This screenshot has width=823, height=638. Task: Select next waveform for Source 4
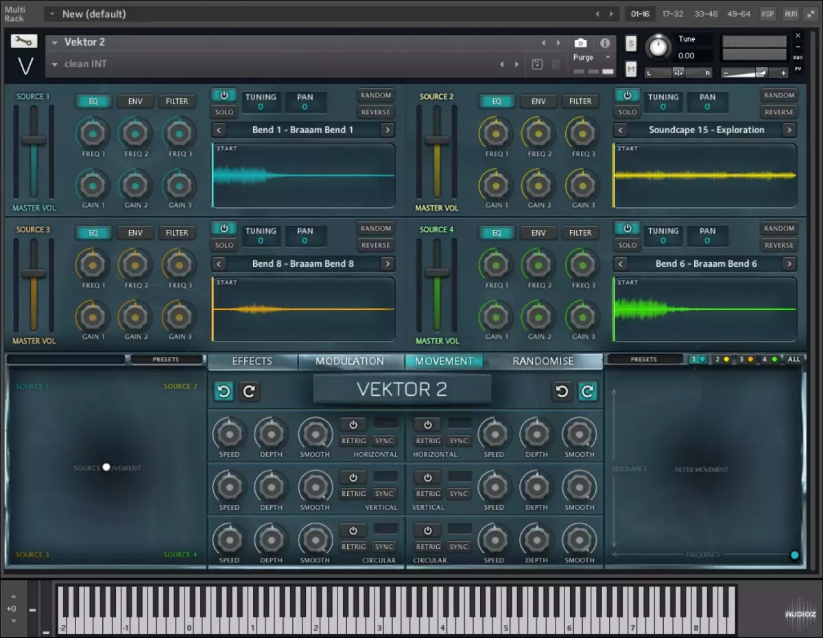(x=789, y=263)
